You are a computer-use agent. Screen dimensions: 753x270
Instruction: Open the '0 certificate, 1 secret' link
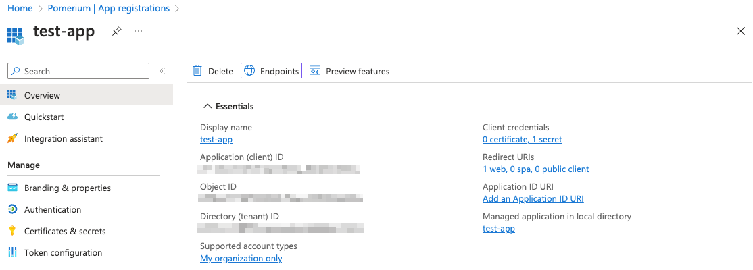(522, 140)
